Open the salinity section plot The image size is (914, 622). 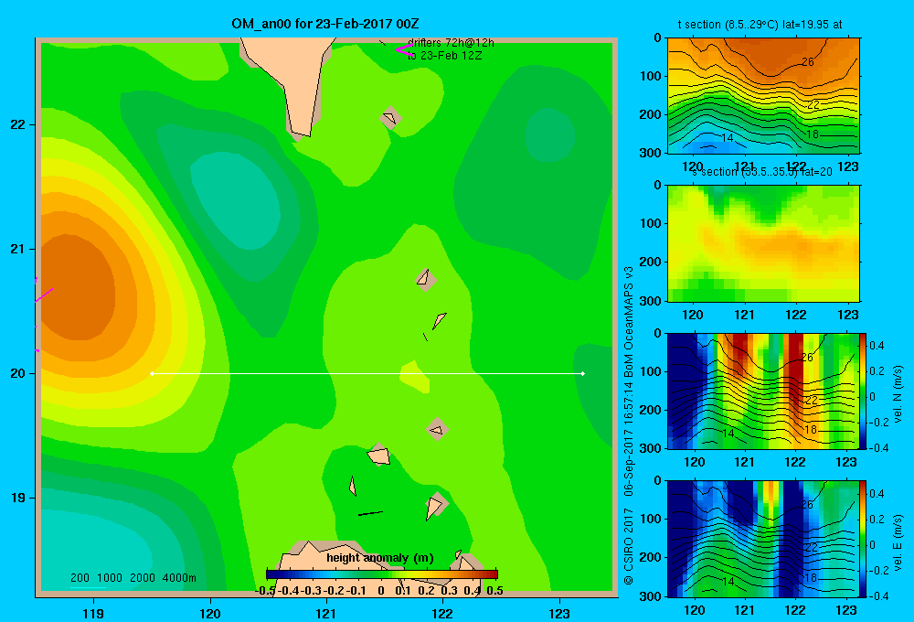pyautogui.click(x=763, y=243)
